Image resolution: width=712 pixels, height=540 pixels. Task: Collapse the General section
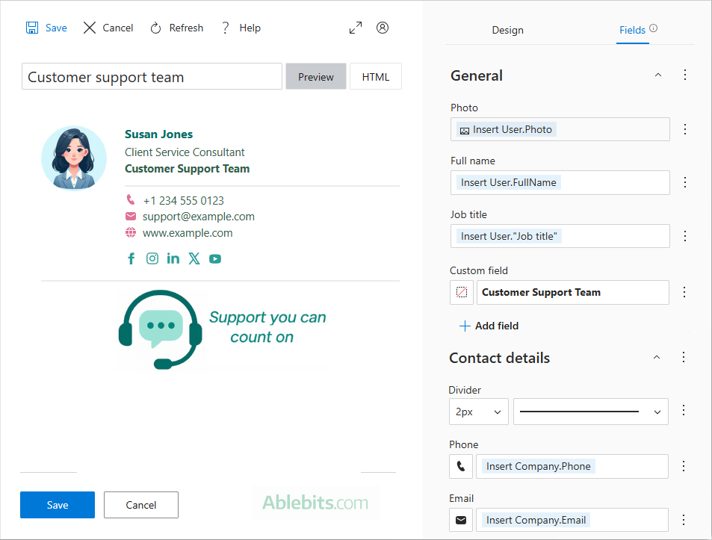coord(657,75)
